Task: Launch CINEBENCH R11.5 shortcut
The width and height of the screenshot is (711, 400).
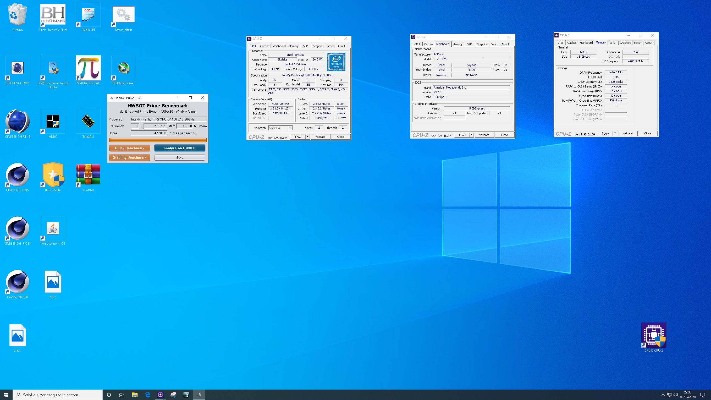Action: point(17,124)
